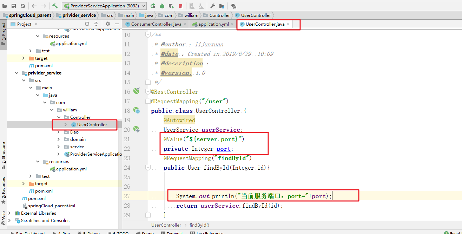Select springCloud_parent.iml in the project tree

(48, 206)
